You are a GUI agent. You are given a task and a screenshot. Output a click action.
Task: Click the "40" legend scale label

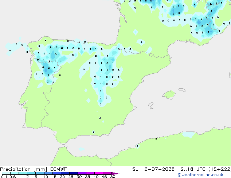click(x=96, y=177)
